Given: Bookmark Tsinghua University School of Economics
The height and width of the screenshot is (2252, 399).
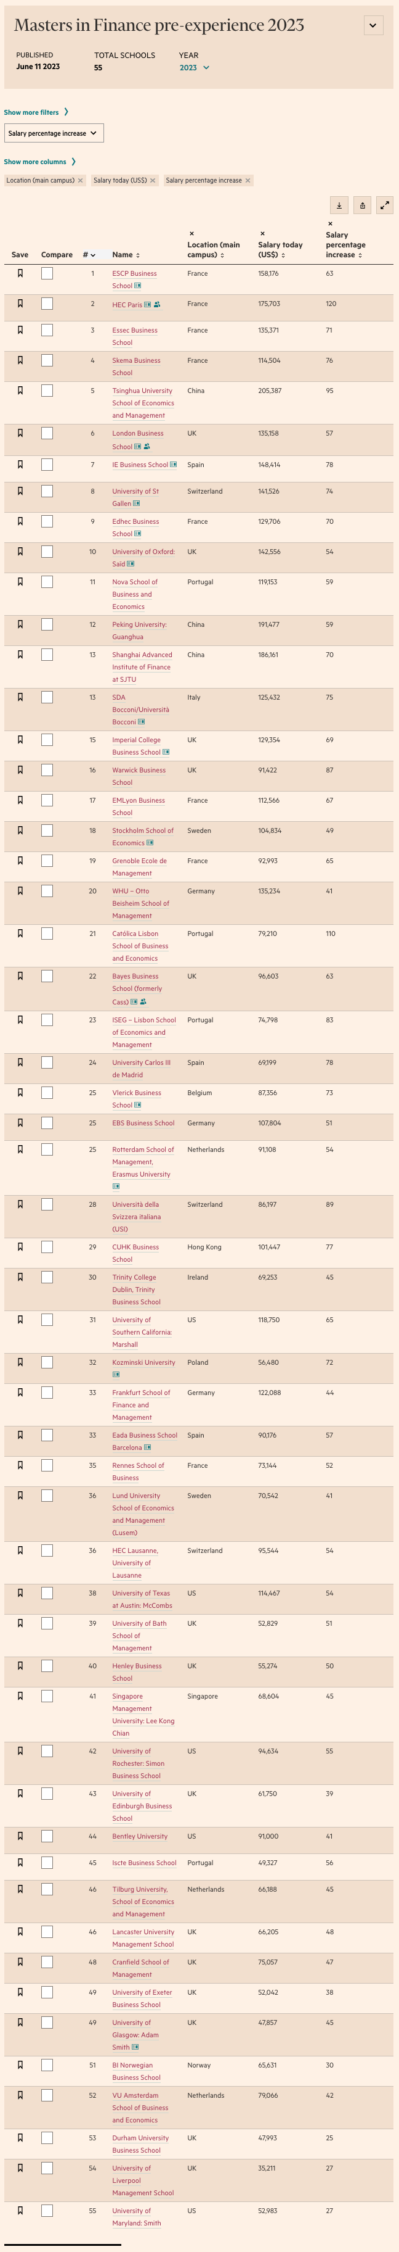Looking at the screenshot, I should [x=20, y=391].
